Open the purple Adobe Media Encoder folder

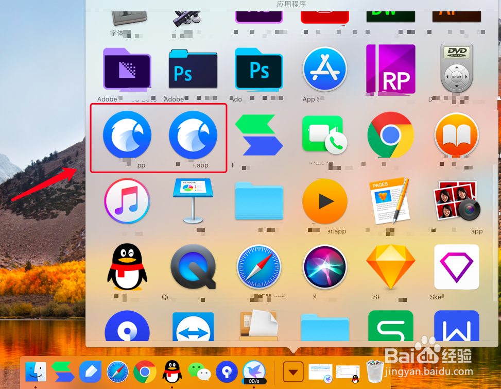(x=127, y=69)
